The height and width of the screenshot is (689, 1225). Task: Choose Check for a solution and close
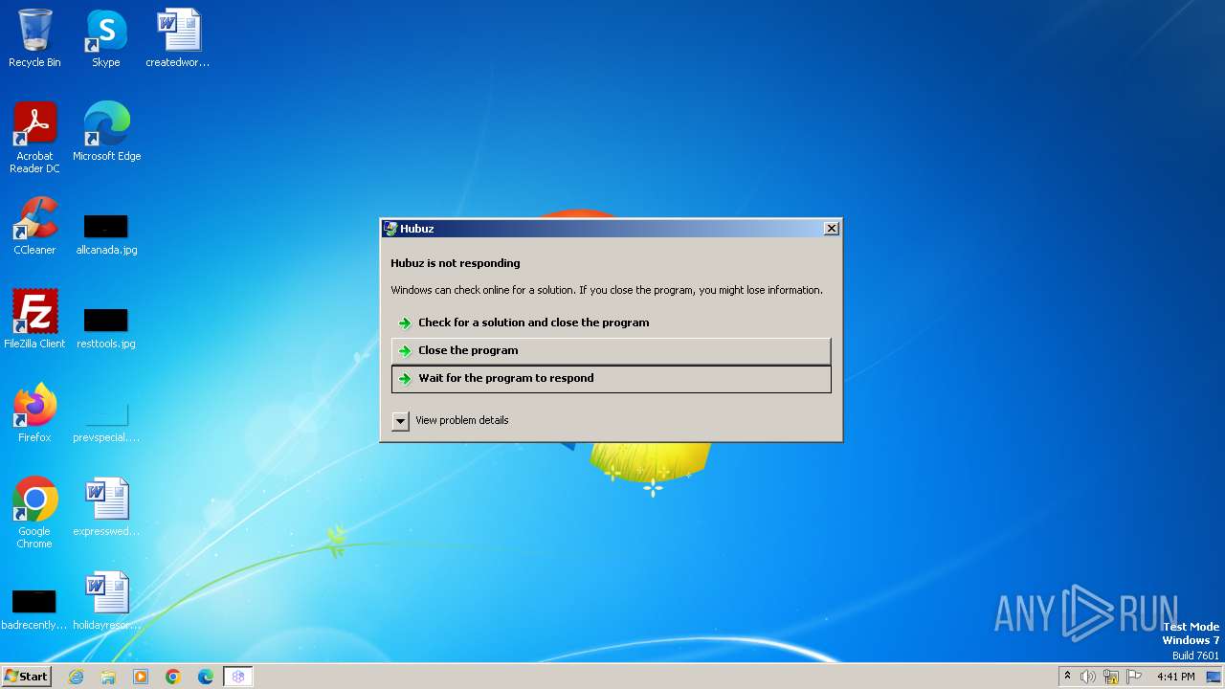click(x=611, y=322)
